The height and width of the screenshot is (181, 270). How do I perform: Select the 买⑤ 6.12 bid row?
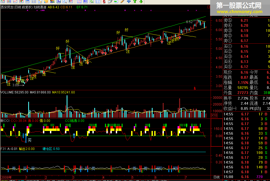point(247,67)
